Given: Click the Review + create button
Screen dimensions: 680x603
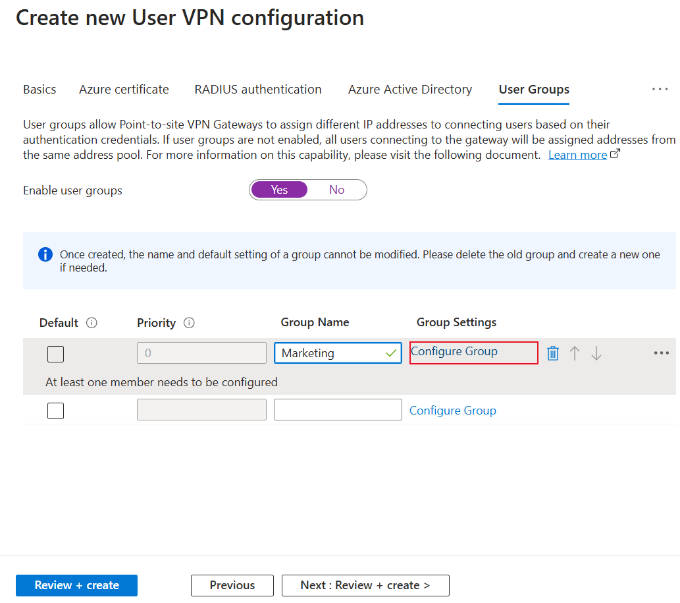Looking at the screenshot, I should [x=76, y=585].
